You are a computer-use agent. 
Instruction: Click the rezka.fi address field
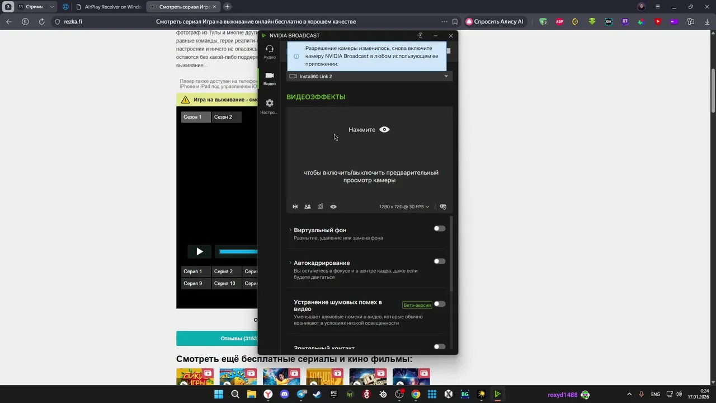coord(72,22)
